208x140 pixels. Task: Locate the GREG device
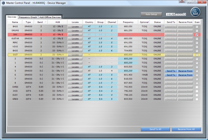tap(75, 99)
